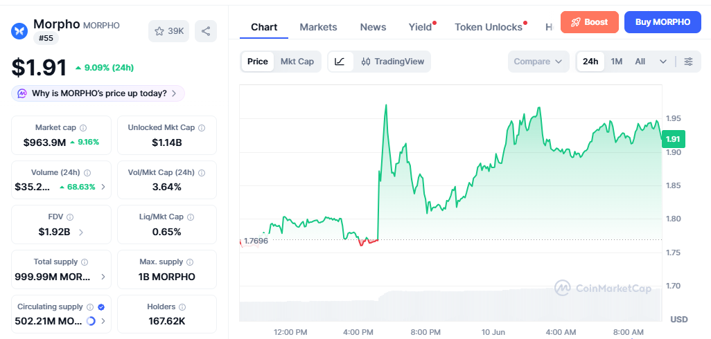The image size is (711, 339).
Task: Click the $963.9M market cap value
Action: [x=44, y=143]
